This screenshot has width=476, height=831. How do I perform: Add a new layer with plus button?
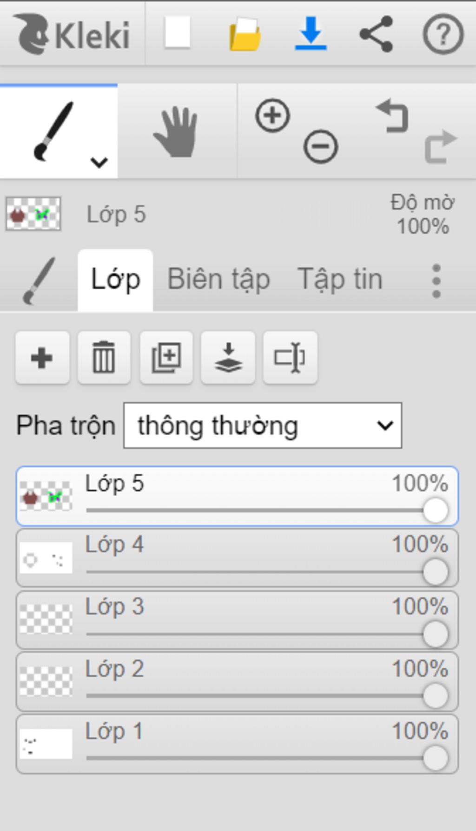tap(42, 358)
